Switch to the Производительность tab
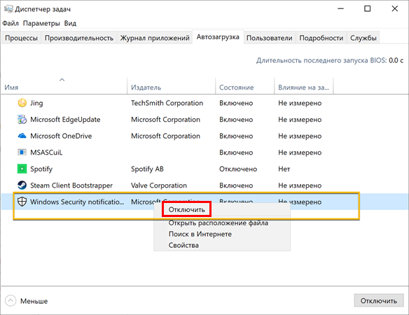The image size is (409, 315). [79, 38]
